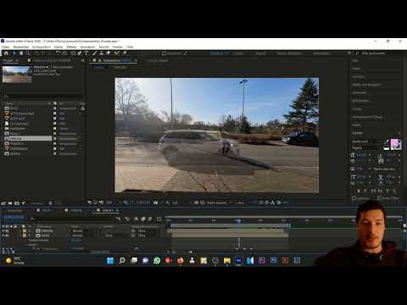The height and width of the screenshot is (305, 407).
Task: Open File Explorer from the taskbar
Action: [x=227, y=260]
